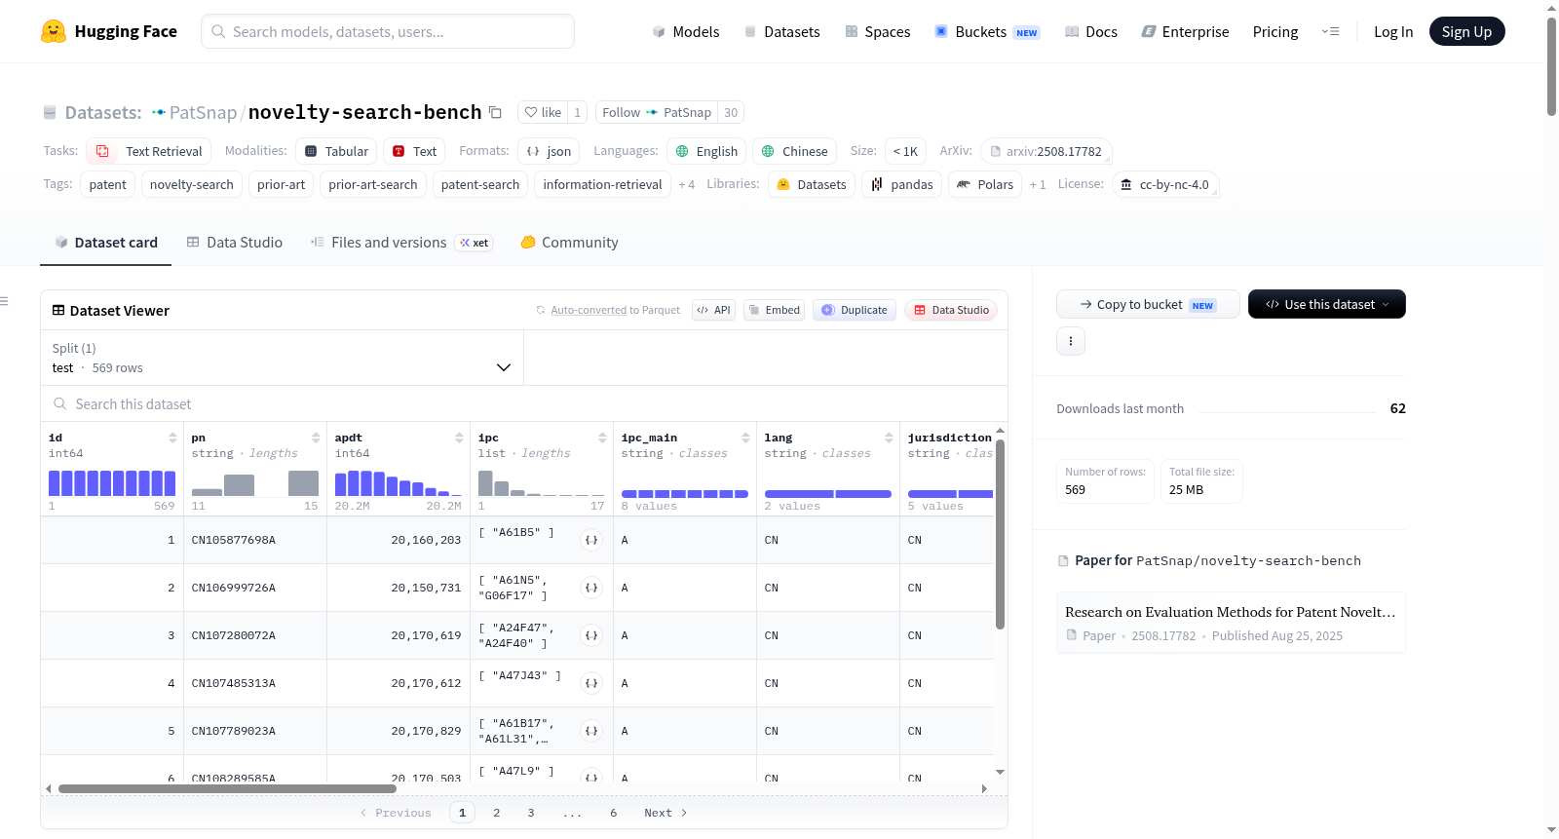Open the three-dot more options button

pos(1071,341)
